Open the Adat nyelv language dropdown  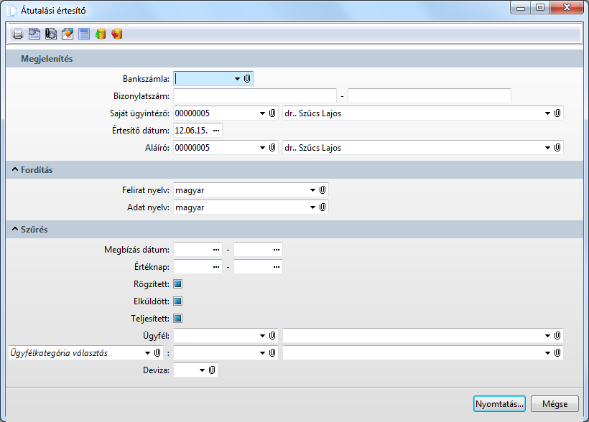pyautogui.click(x=312, y=207)
